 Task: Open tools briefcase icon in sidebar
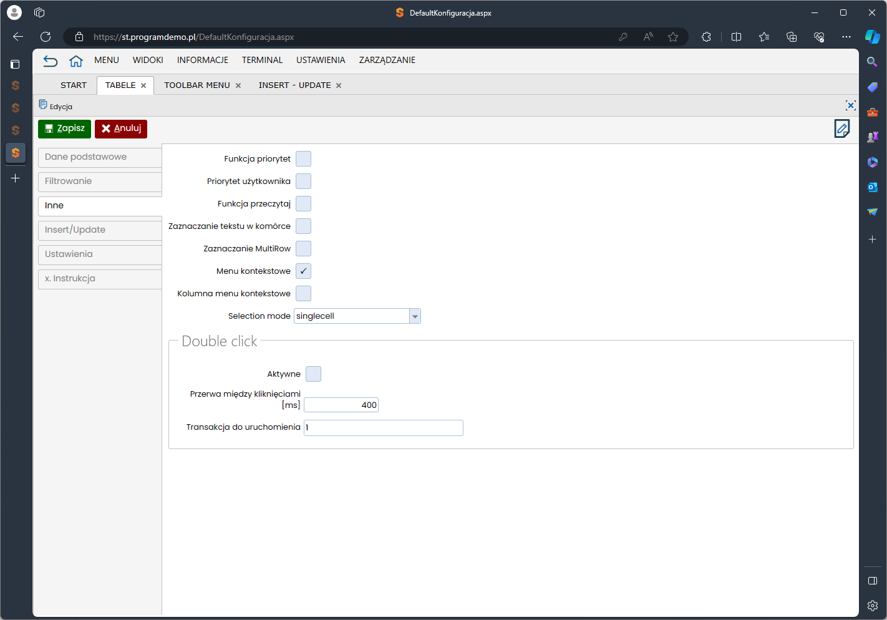click(x=873, y=112)
